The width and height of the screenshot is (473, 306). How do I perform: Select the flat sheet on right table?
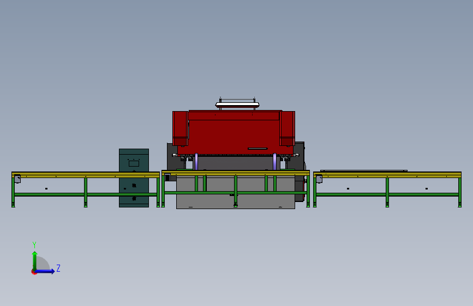[364, 171]
